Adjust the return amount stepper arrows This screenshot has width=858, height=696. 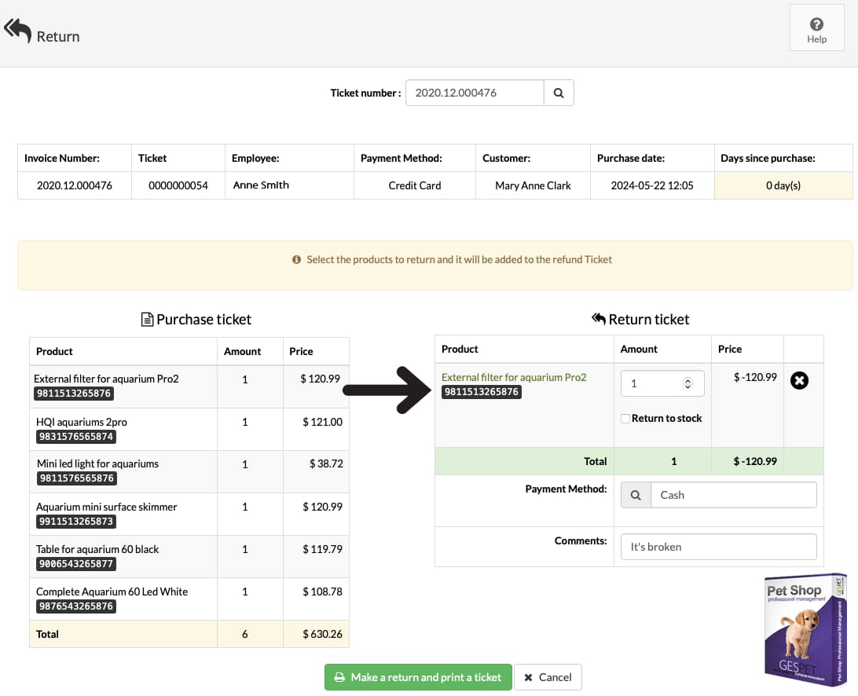pyautogui.click(x=687, y=383)
